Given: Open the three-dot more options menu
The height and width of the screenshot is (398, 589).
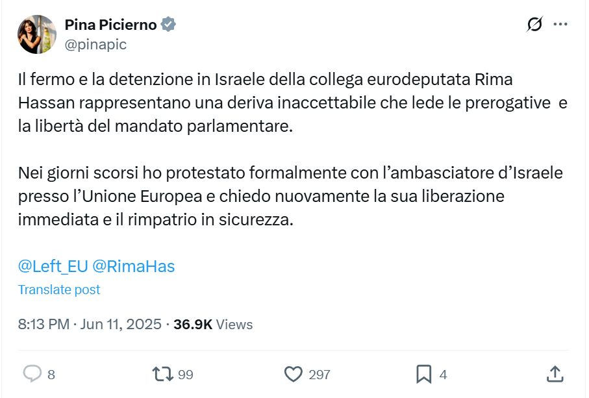Looking at the screenshot, I should point(560,25).
